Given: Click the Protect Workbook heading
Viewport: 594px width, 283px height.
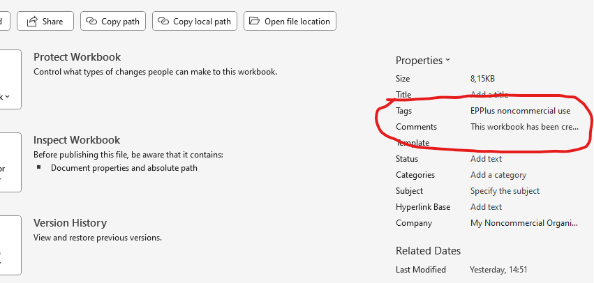Looking at the screenshot, I should (x=77, y=57).
